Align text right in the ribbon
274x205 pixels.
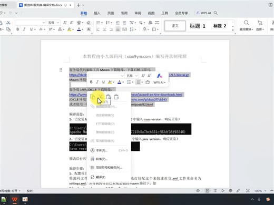(x=111, y=29)
